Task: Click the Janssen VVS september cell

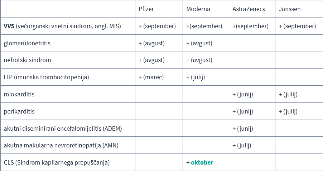Action: pos(297,26)
